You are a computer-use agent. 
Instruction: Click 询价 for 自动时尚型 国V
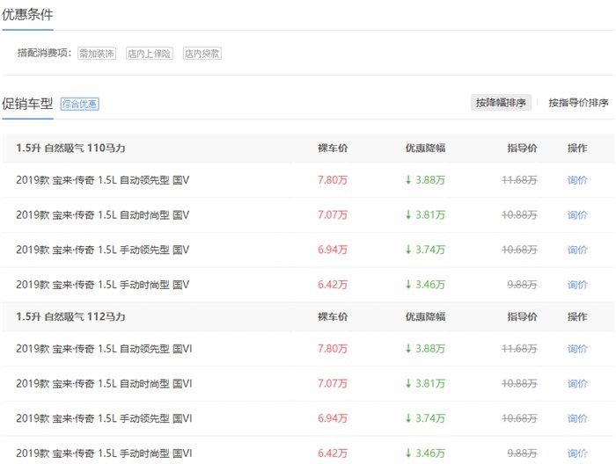pyautogui.click(x=577, y=215)
